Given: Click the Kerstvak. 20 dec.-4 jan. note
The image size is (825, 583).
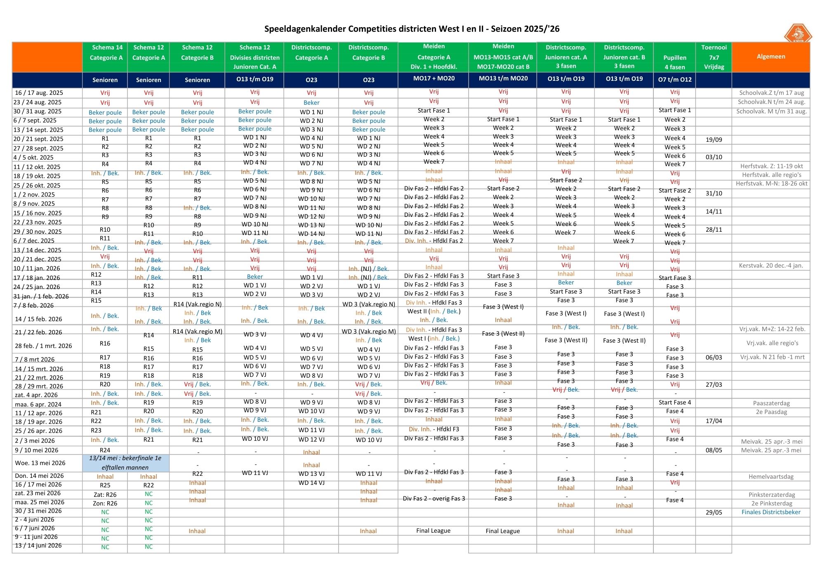Looking at the screenshot, I should (771, 266).
